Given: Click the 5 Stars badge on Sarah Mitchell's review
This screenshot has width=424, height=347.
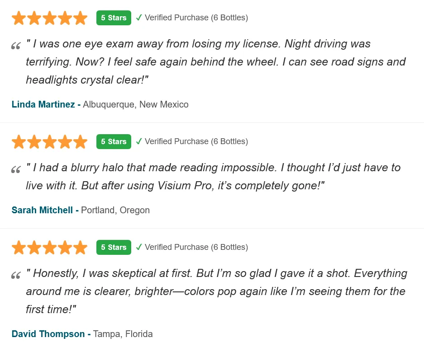Looking at the screenshot, I should click(x=114, y=141).
